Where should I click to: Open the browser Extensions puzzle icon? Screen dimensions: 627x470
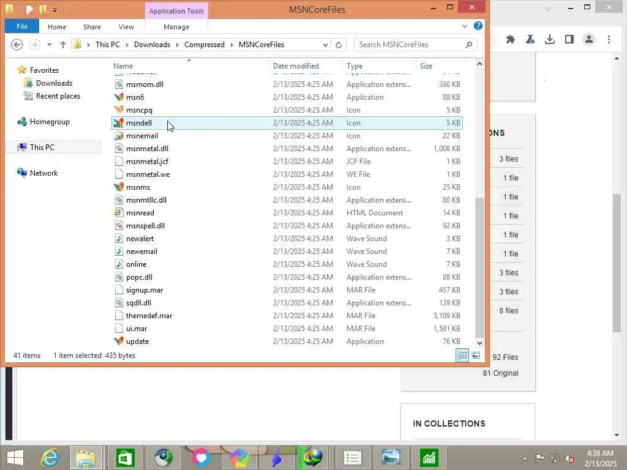[511, 39]
